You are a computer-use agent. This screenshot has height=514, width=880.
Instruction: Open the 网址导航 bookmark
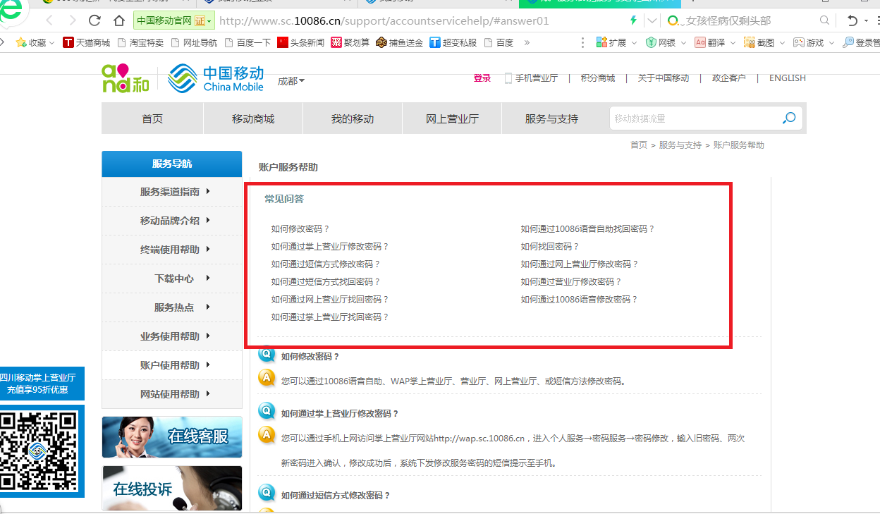coord(194,42)
